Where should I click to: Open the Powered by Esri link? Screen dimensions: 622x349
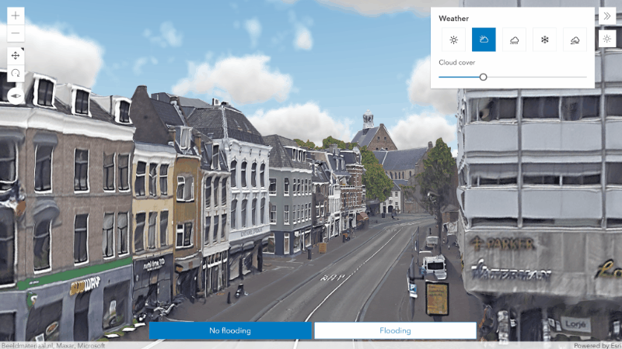tap(597, 345)
